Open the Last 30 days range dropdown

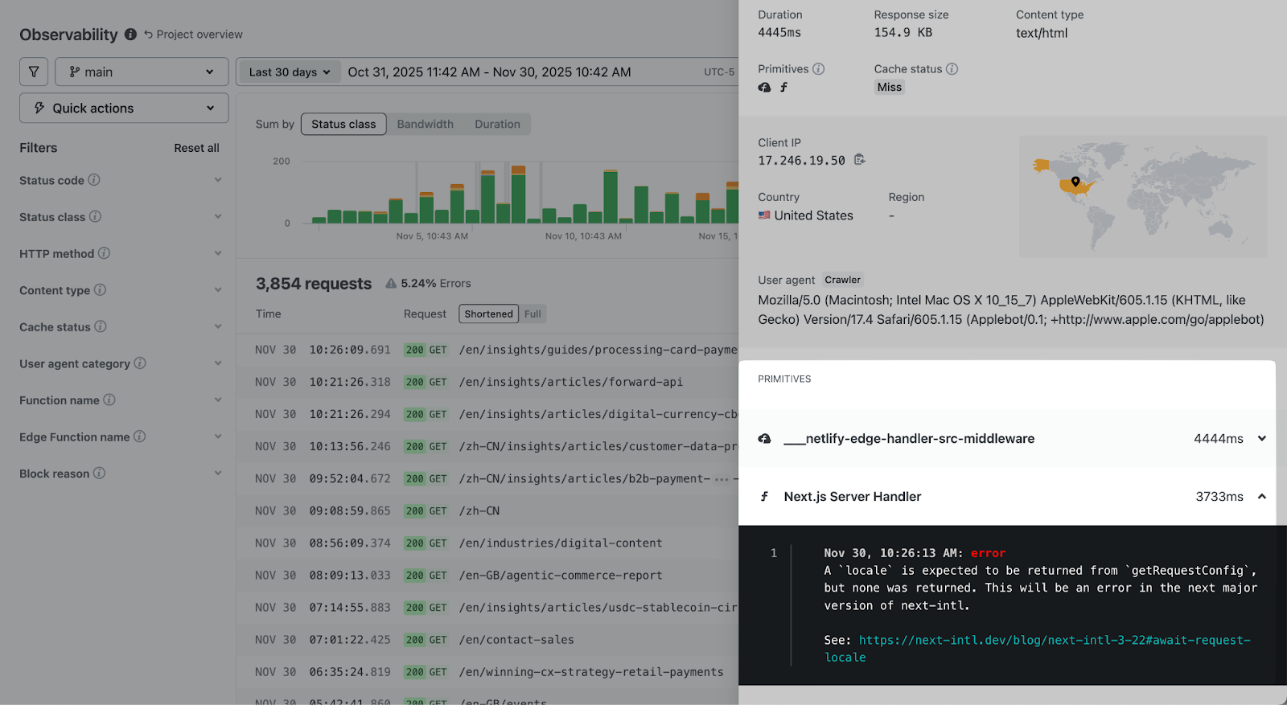[290, 72]
